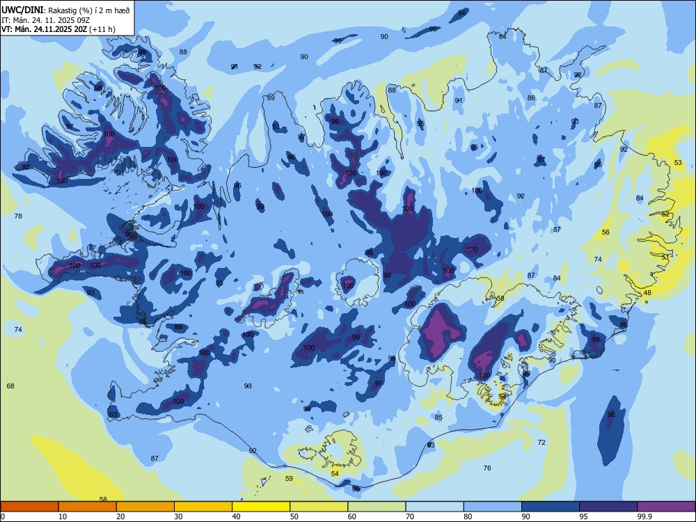This screenshot has height=522, width=696.
Task: Click the map value '86' in the northeast
Action: point(531,97)
